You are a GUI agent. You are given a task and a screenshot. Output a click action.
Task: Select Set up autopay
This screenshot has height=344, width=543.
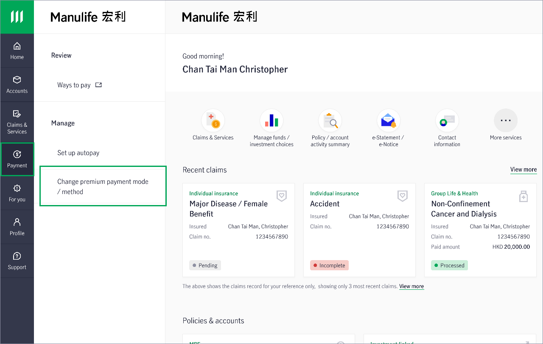coord(78,153)
